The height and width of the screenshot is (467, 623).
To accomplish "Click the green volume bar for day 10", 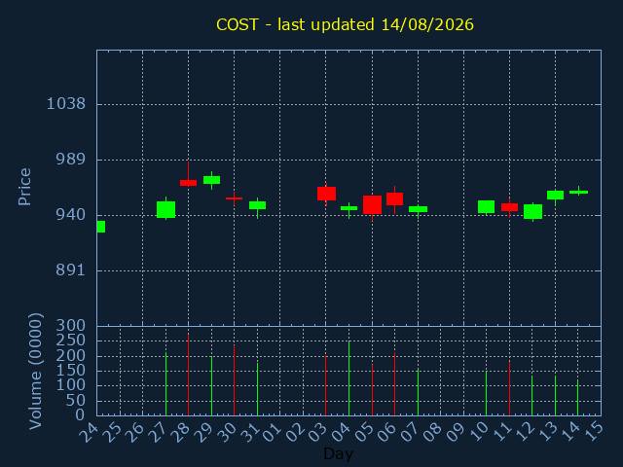I will [x=487, y=393].
